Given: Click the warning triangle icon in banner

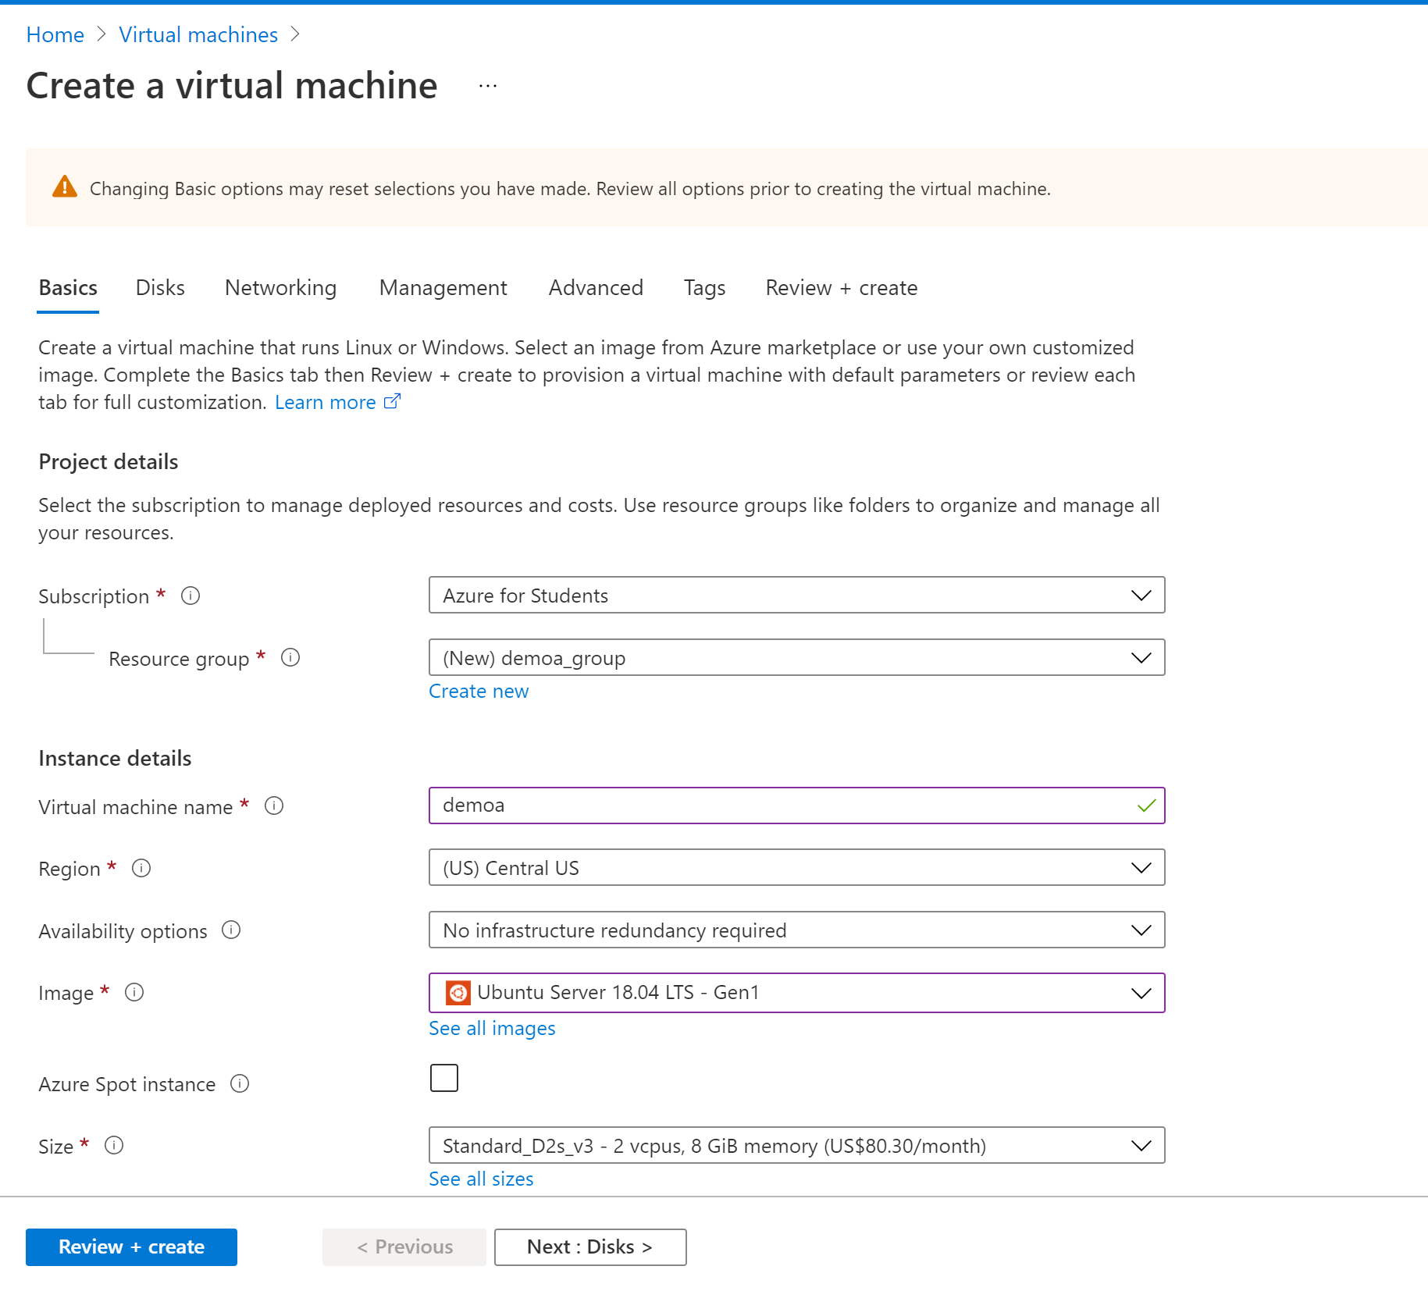Looking at the screenshot, I should click(x=65, y=187).
